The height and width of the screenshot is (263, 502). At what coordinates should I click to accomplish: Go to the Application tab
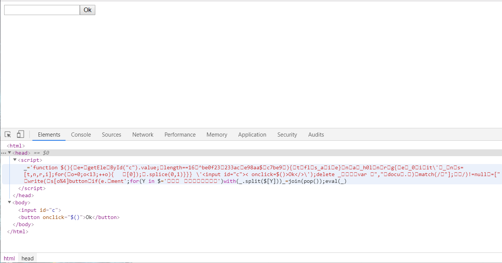pos(252,135)
